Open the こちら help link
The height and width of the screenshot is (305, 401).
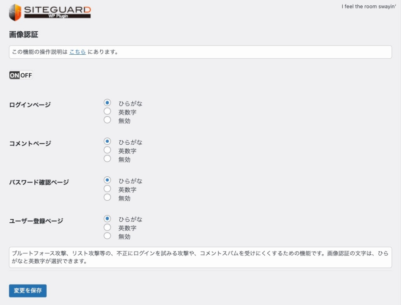tap(78, 52)
